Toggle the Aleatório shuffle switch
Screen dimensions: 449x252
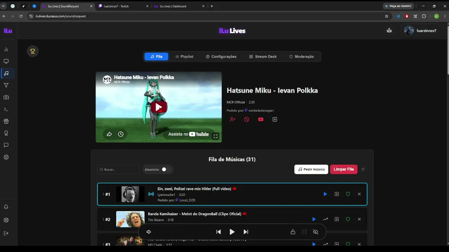point(166,169)
